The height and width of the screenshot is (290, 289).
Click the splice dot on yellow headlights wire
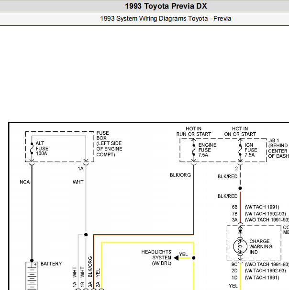194,258
